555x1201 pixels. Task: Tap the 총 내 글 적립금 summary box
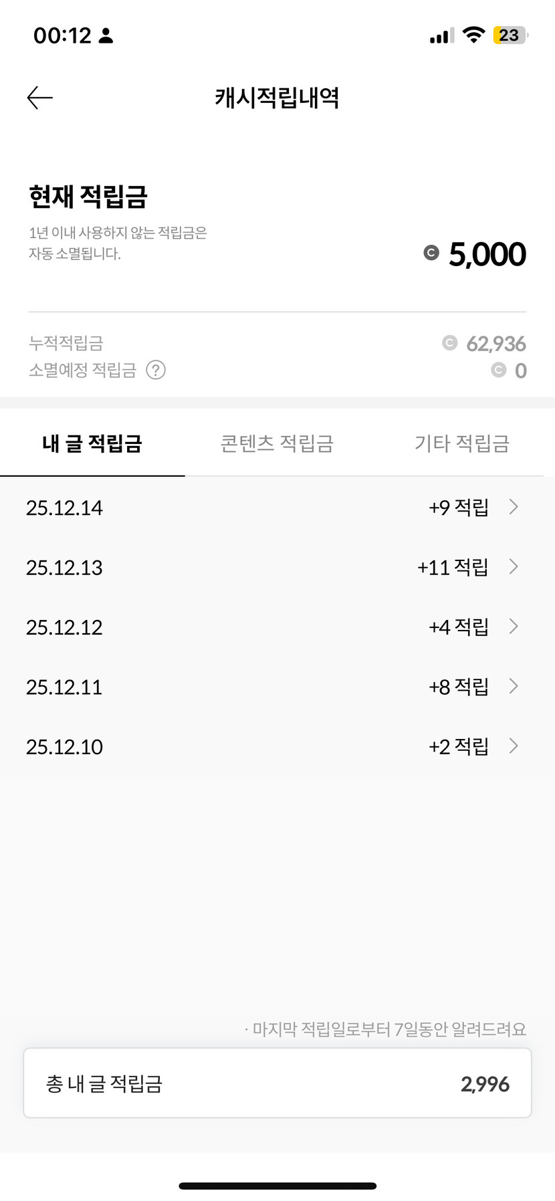pos(277,1083)
